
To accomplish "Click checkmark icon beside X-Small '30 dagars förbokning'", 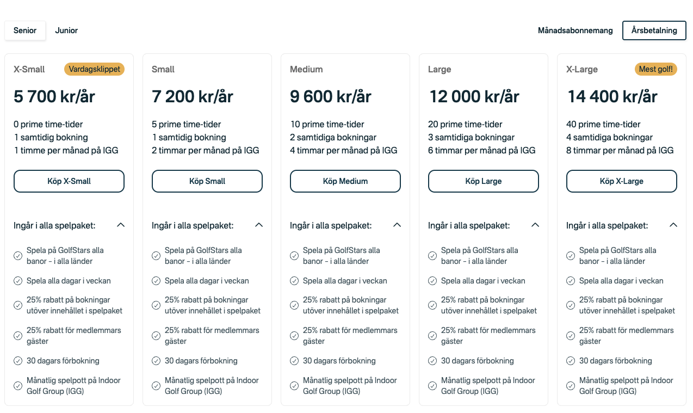I will pyautogui.click(x=18, y=361).
